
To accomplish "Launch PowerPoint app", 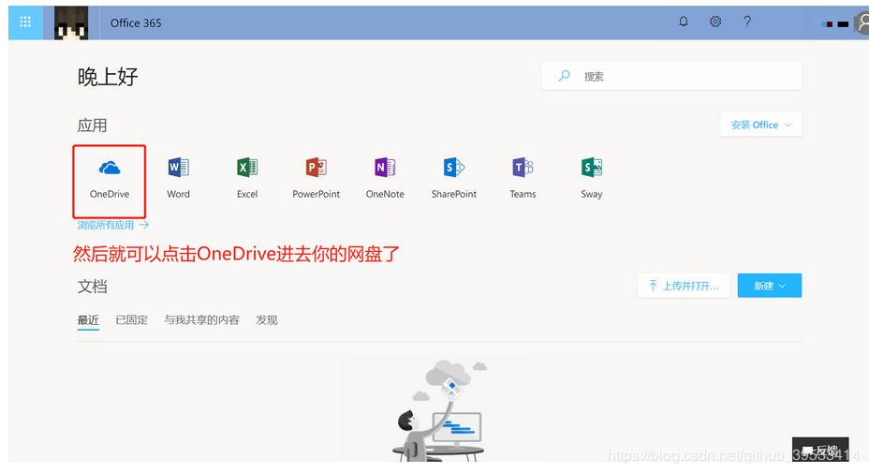I will tap(316, 178).
